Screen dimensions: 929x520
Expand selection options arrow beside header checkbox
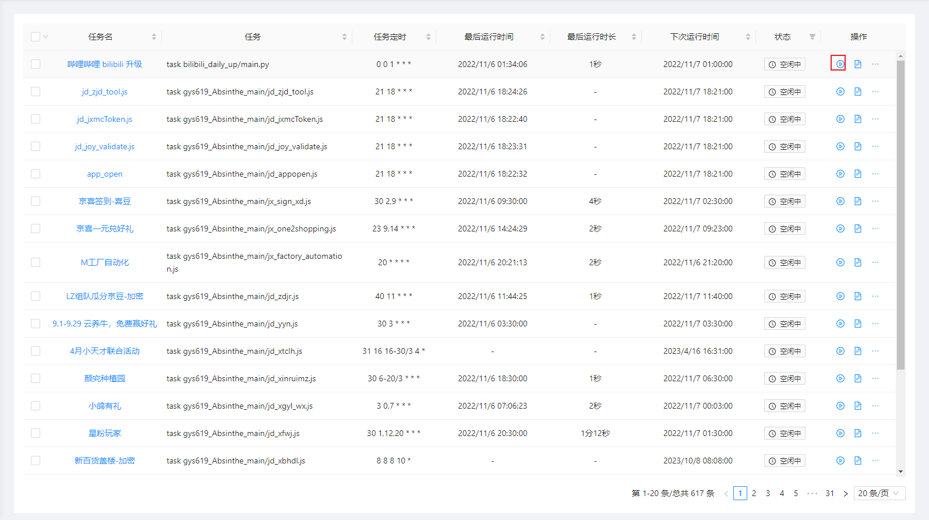(45, 37)
